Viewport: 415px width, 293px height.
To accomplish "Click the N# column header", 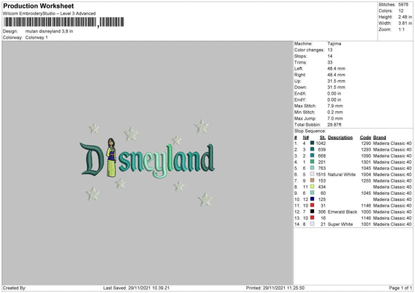I will click(306, 138).
